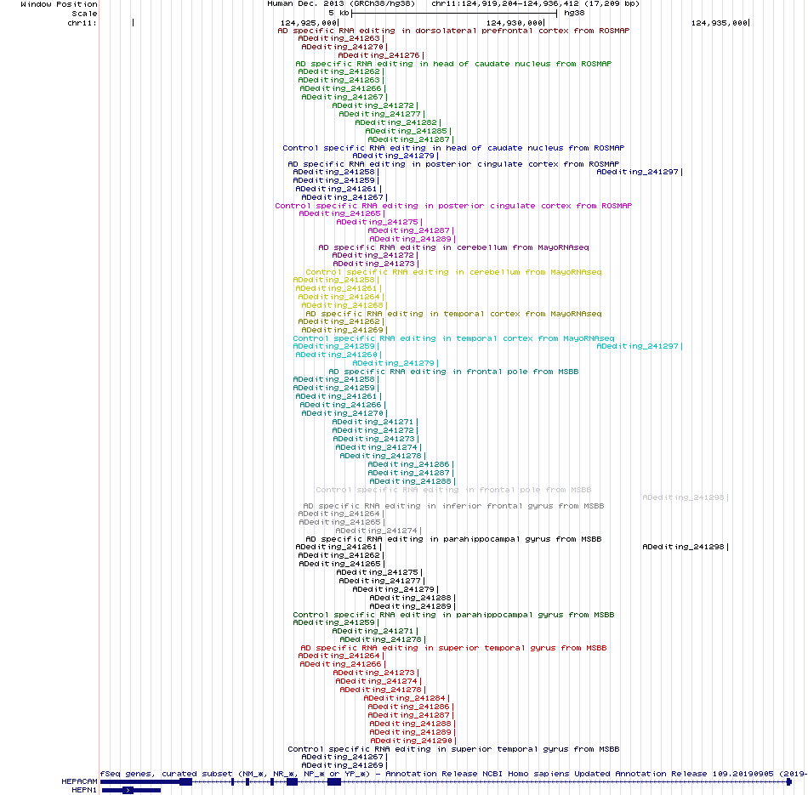
Task: Click the gray ADediting_241298 frontal pole item
Action: click(x=686, y=497)
